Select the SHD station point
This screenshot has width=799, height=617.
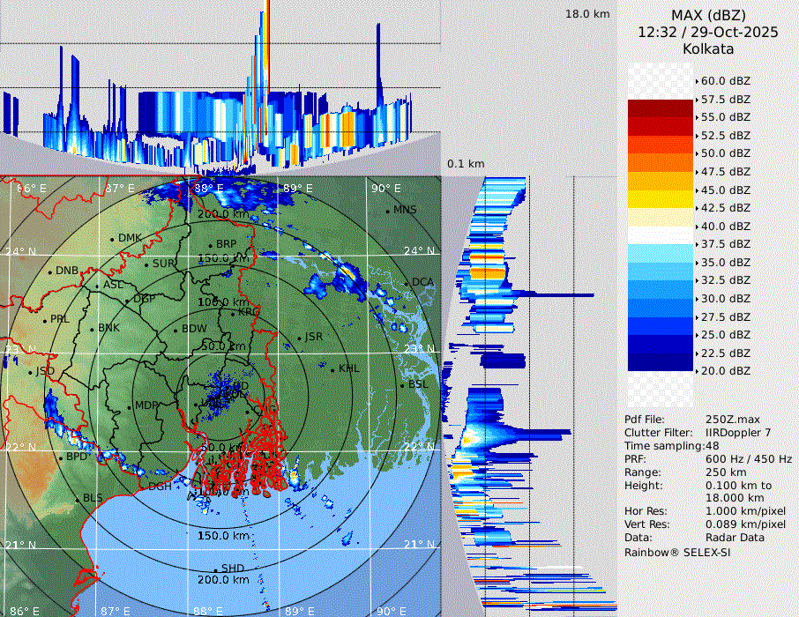click(215, 569)
